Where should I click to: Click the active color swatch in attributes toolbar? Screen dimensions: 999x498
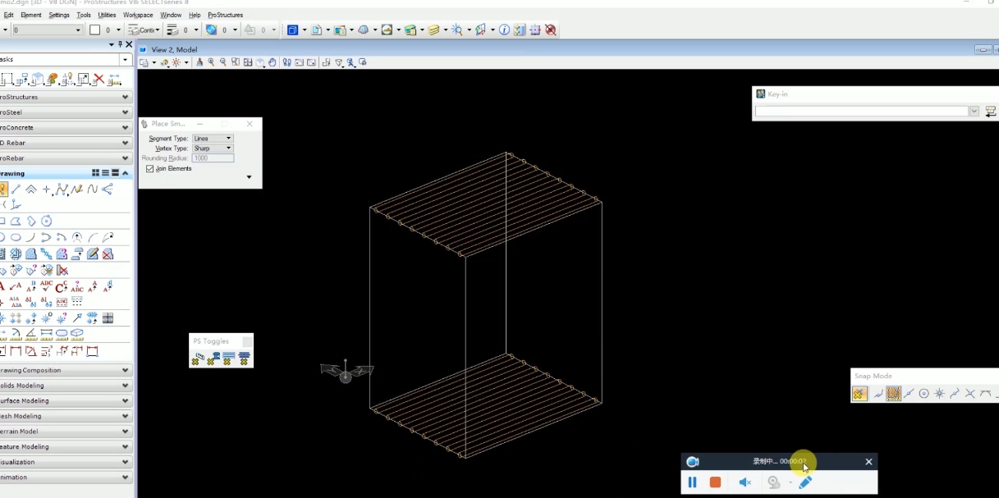click(94, 30)
